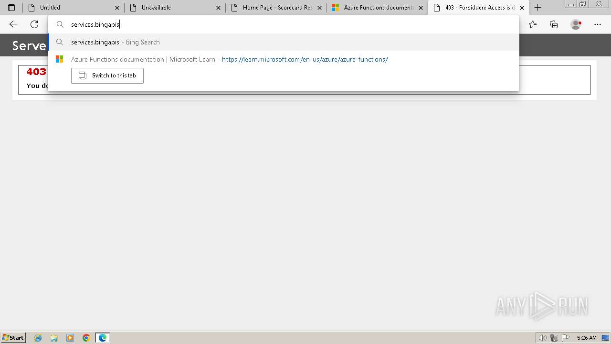Reload the current page
Viewport: 611px width, 344px height.
(34, 24)
